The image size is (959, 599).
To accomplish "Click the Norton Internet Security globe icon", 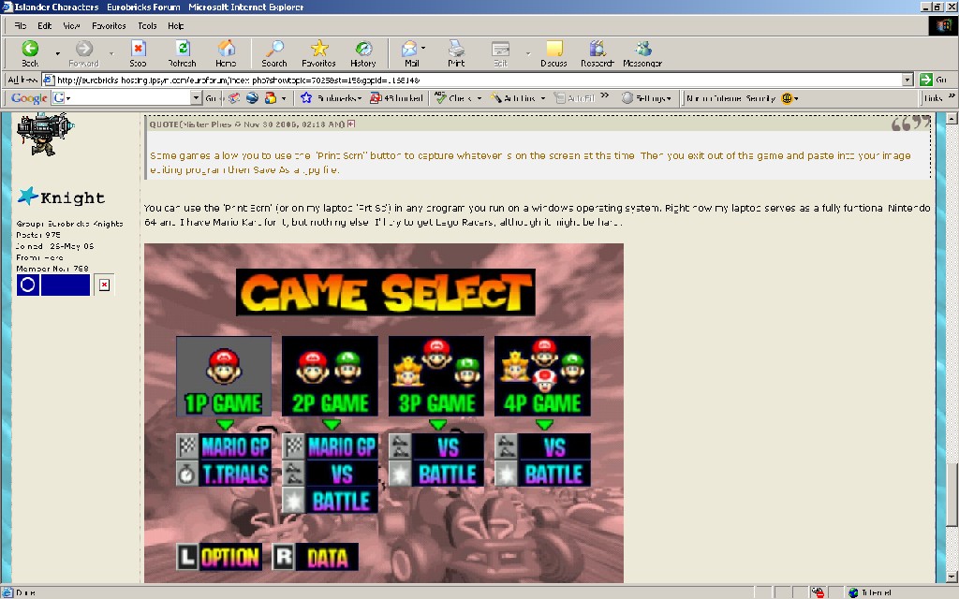I will click(x=787, y=97).
